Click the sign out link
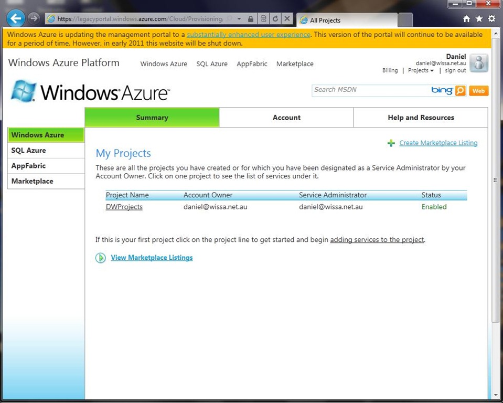Screen dimensions: 503x403 pyautogui.click(x=455, y=70)
